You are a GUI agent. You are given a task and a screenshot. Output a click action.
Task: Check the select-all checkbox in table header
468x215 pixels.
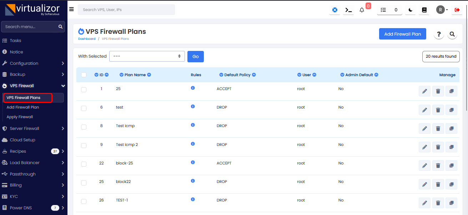point(84,75)
